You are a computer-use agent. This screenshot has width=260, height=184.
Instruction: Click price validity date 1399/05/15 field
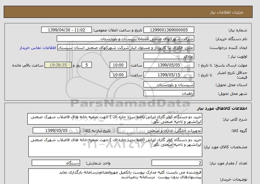[x=168, y=75]
